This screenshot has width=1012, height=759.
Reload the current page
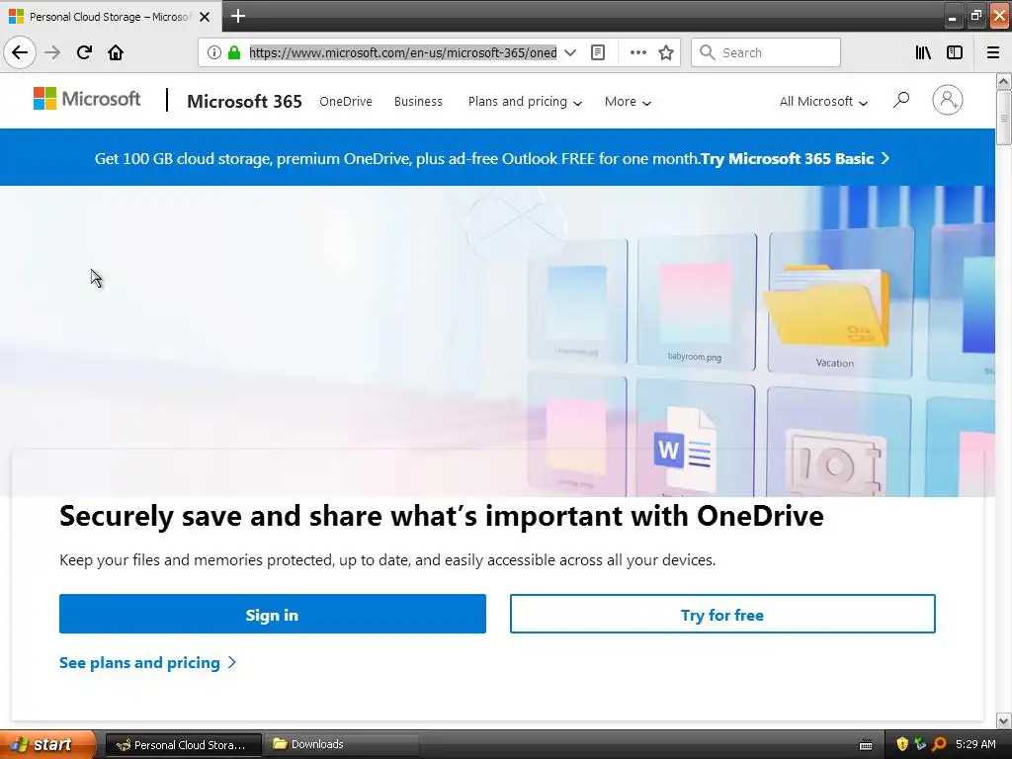(84, 52)
